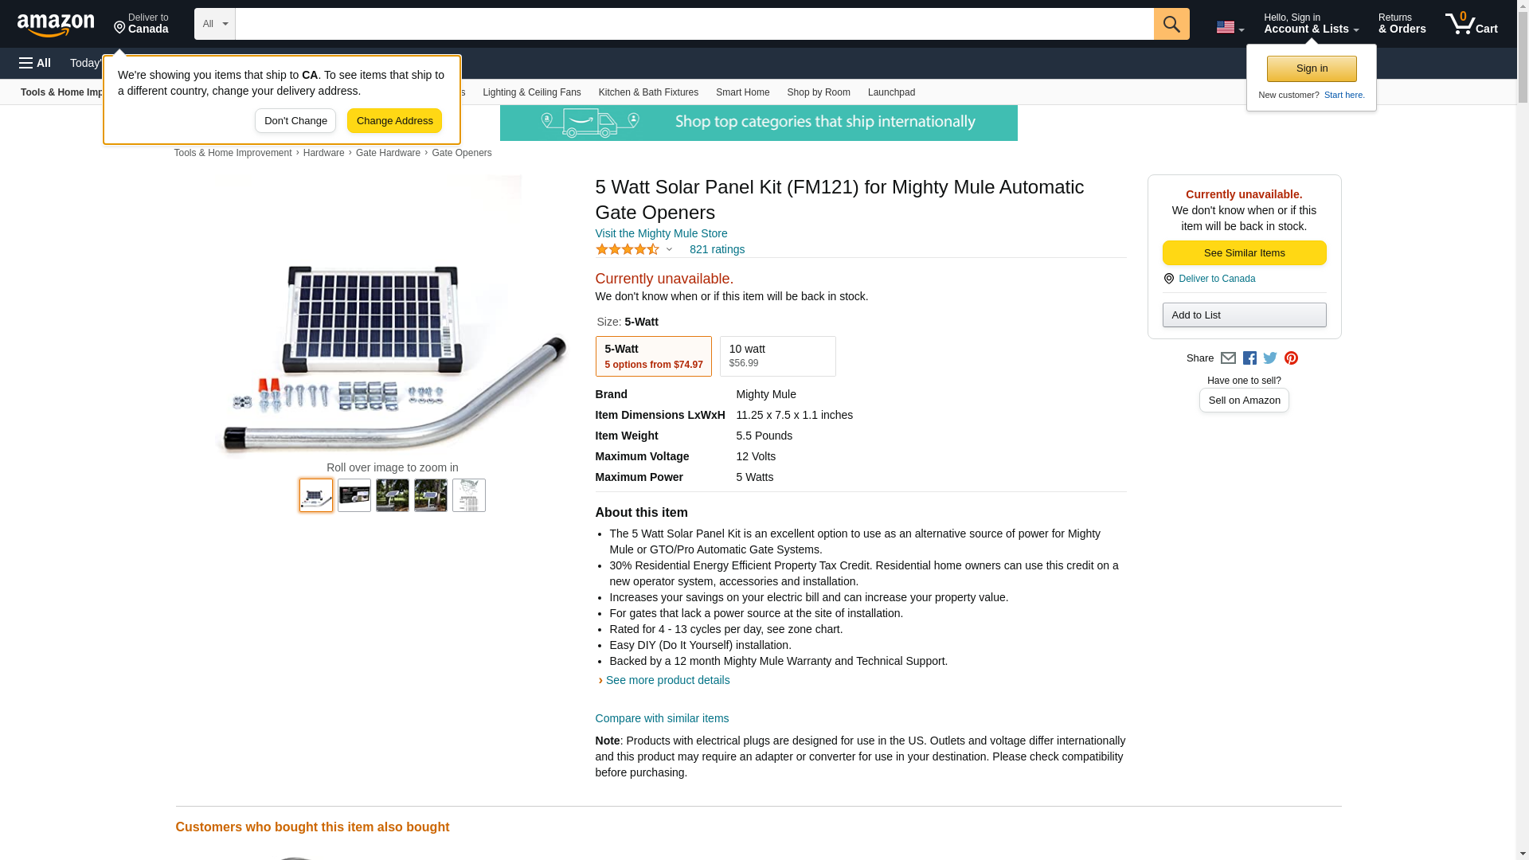Screen dimensions: 1529x860
Task: Open the Smart Home category tab
Action: click(742, 92)
